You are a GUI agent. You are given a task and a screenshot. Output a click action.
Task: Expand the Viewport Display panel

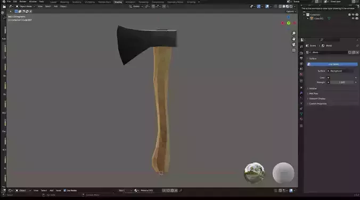coord(317,99)
